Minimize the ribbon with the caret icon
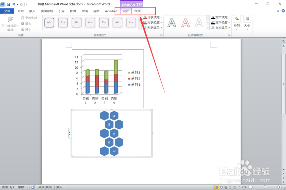 click(x=278, y=11)
